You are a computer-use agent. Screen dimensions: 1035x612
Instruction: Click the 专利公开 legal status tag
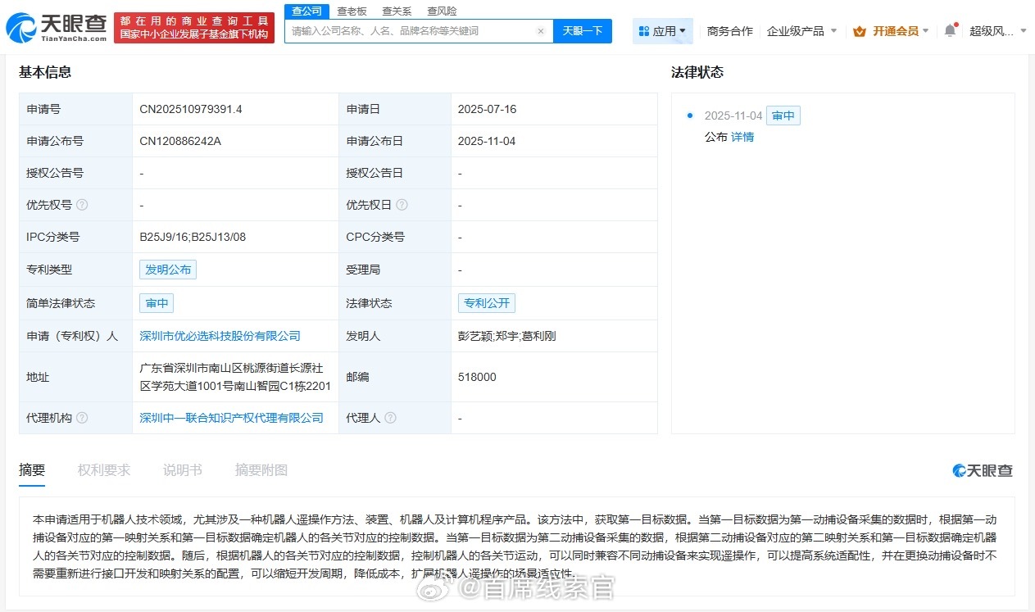(487, 303)
